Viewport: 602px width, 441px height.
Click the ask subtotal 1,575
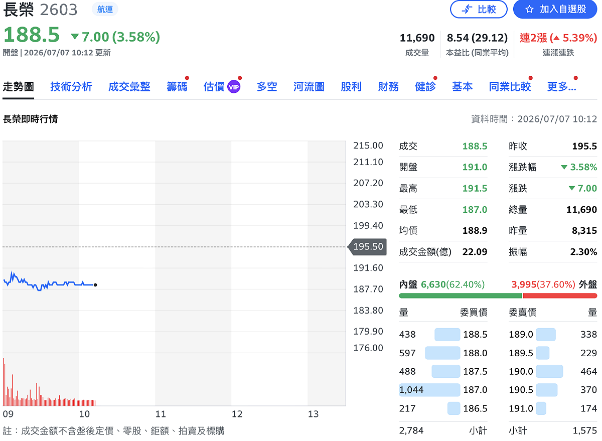point(585,430)
